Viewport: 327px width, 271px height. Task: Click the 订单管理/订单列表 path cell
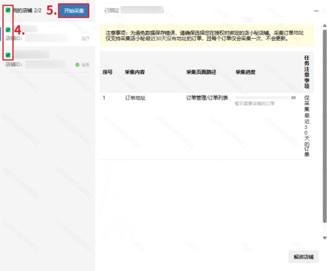tap(207, 98)
